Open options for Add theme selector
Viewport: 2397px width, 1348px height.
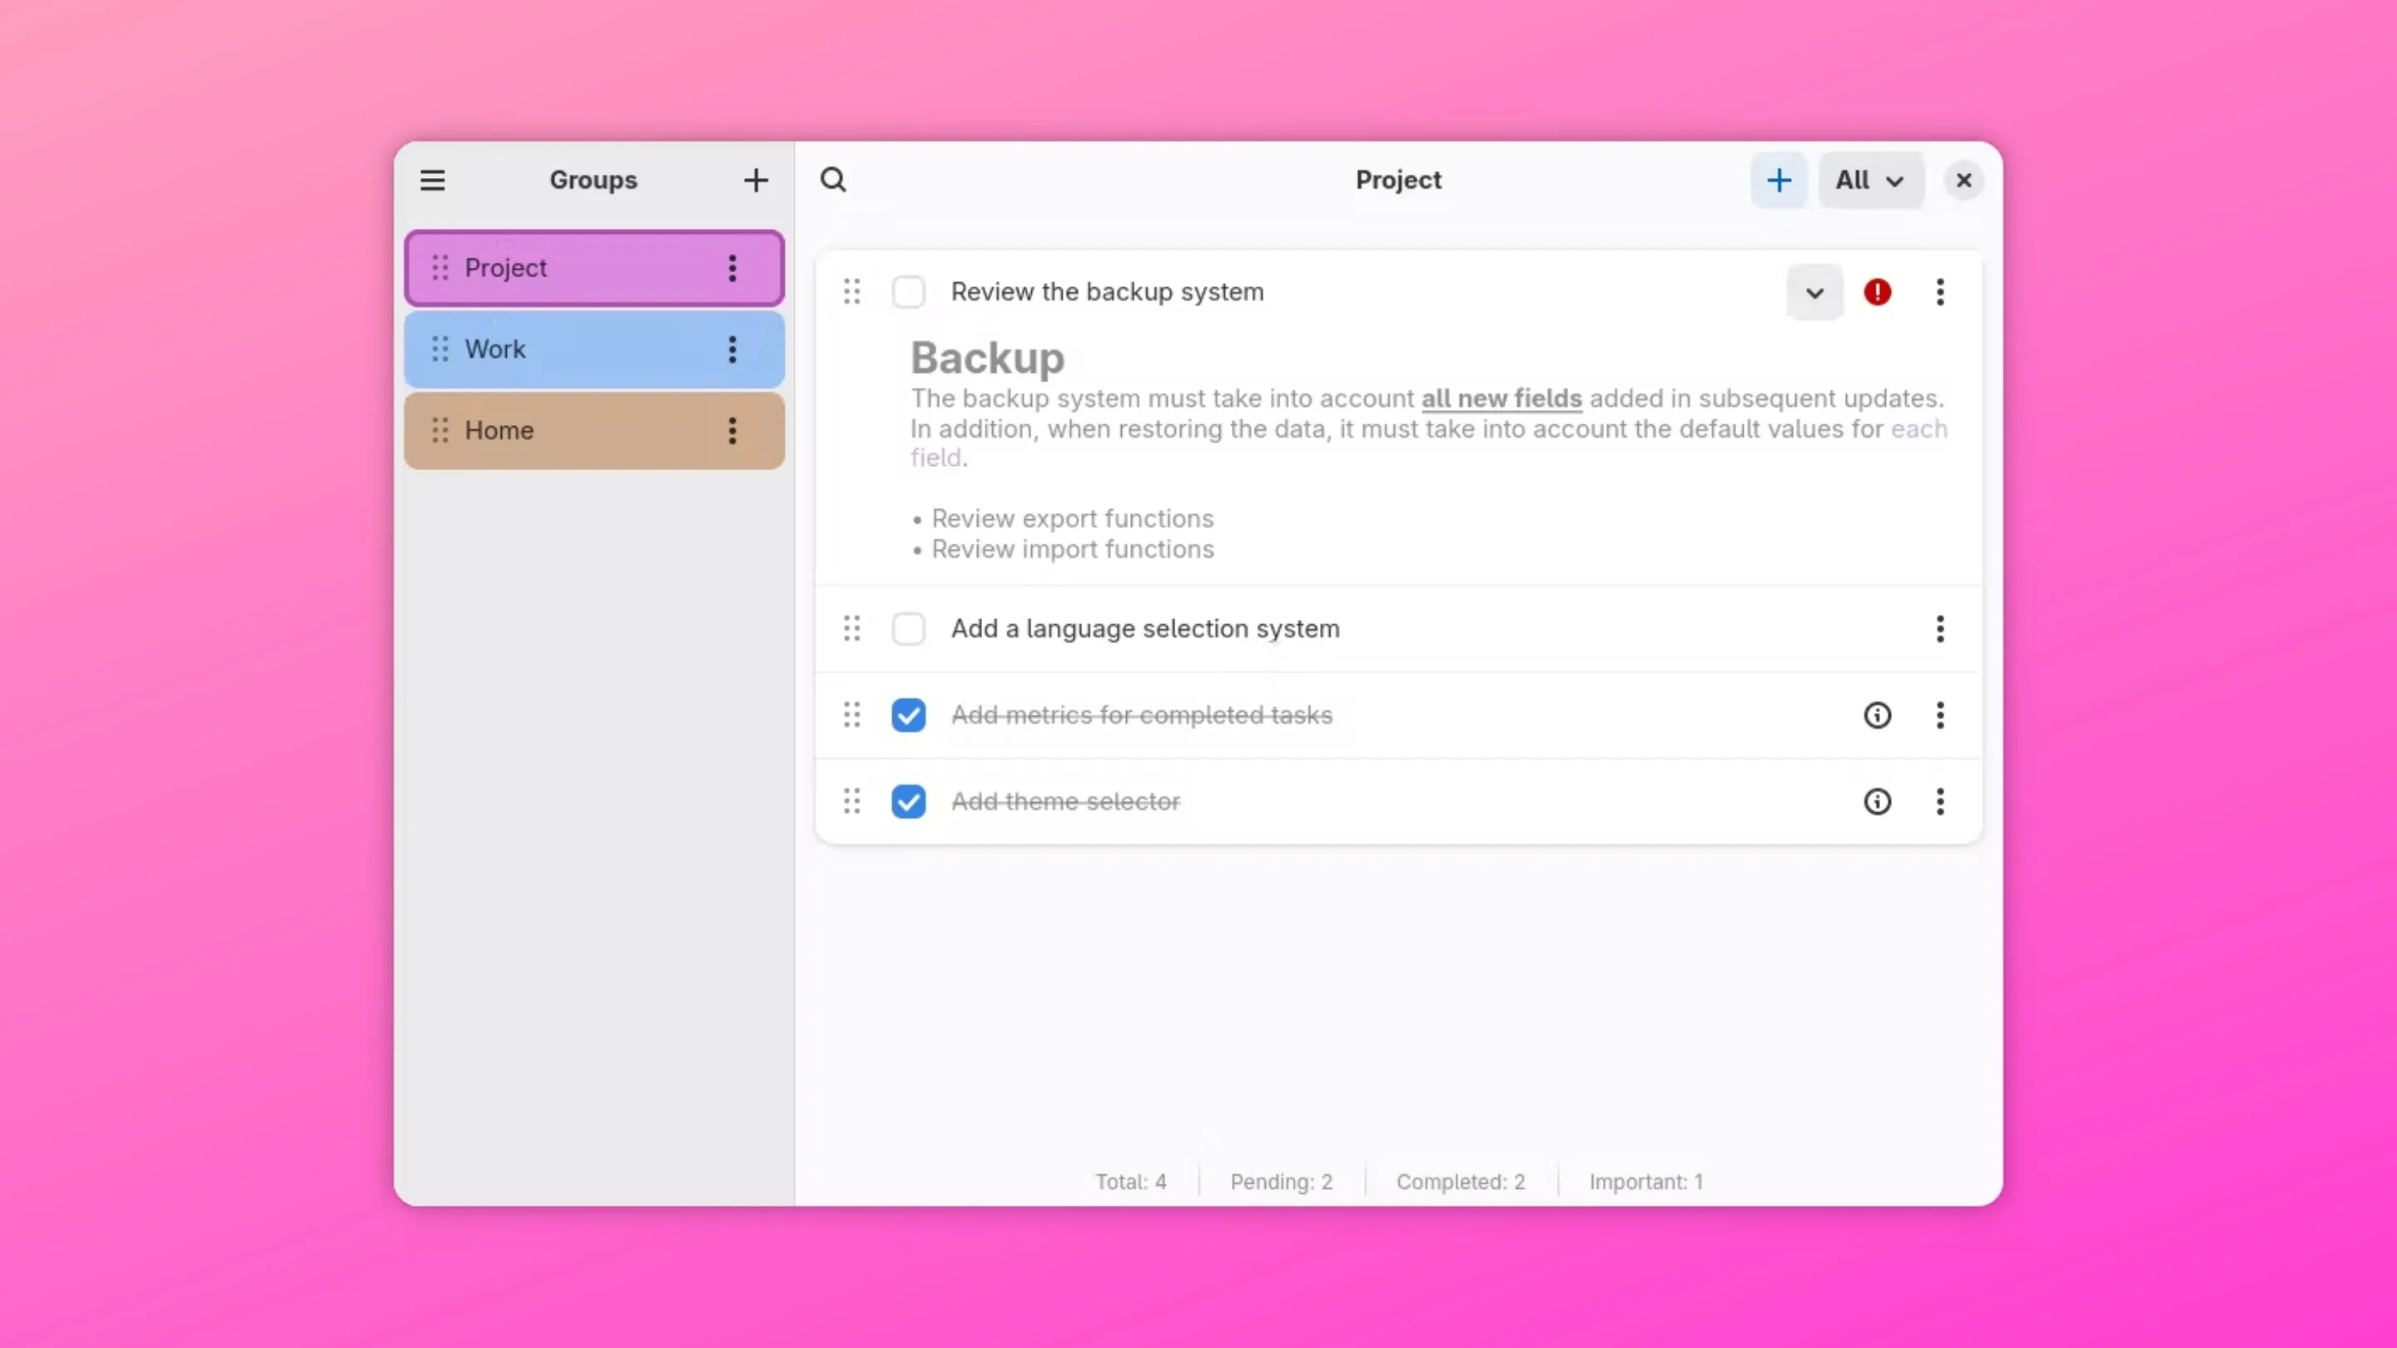coord(1940,802)
